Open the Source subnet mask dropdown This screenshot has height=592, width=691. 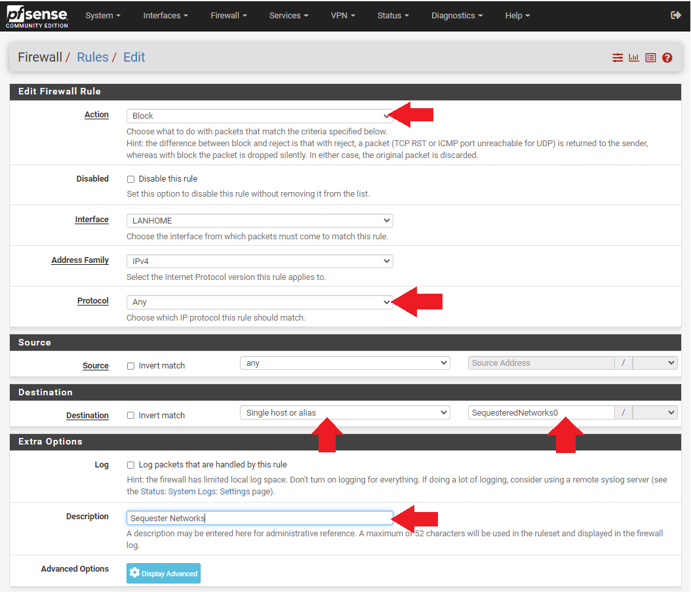655,363
